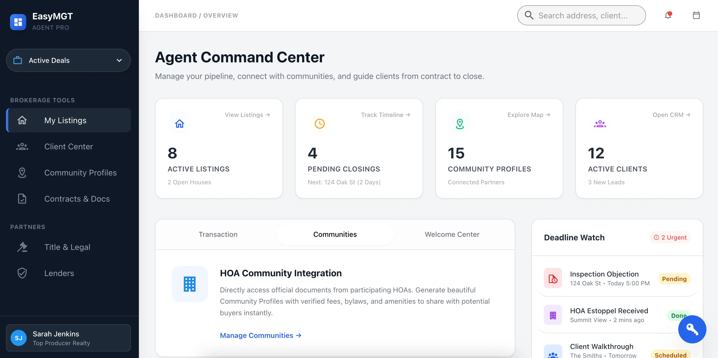
Task: Click the Manage Communities link
Action: [260, 335]
